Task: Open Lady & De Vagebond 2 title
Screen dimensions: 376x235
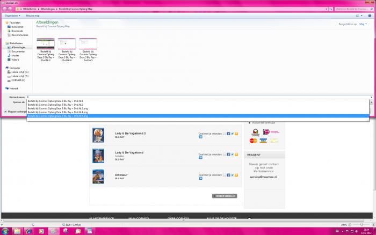Action: 130,133
